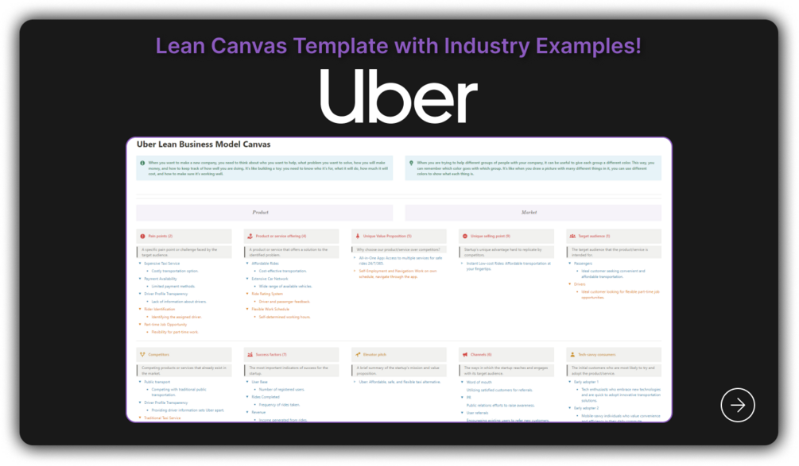The height and width of the screenshot is (466, 799).
Task: Click 'Utilizing satisfied customers for referrals.' text
Action: coord(499,391)
